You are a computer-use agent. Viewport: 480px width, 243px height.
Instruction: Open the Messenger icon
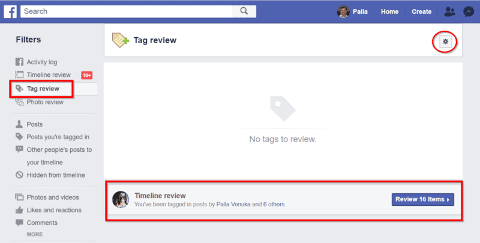469,11
